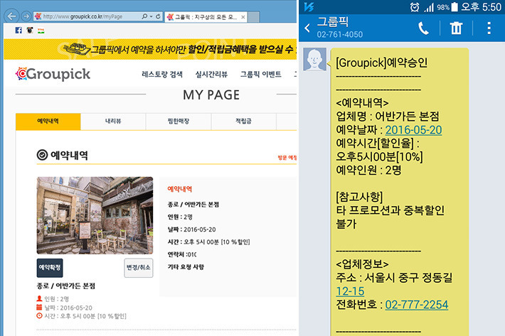This screenshot has width=505, height=336.
Task: Tap the app logo icon in status bar
Action: coord(309,7)
